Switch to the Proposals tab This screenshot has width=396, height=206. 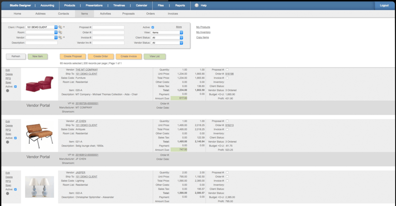(x=129, y=13)
